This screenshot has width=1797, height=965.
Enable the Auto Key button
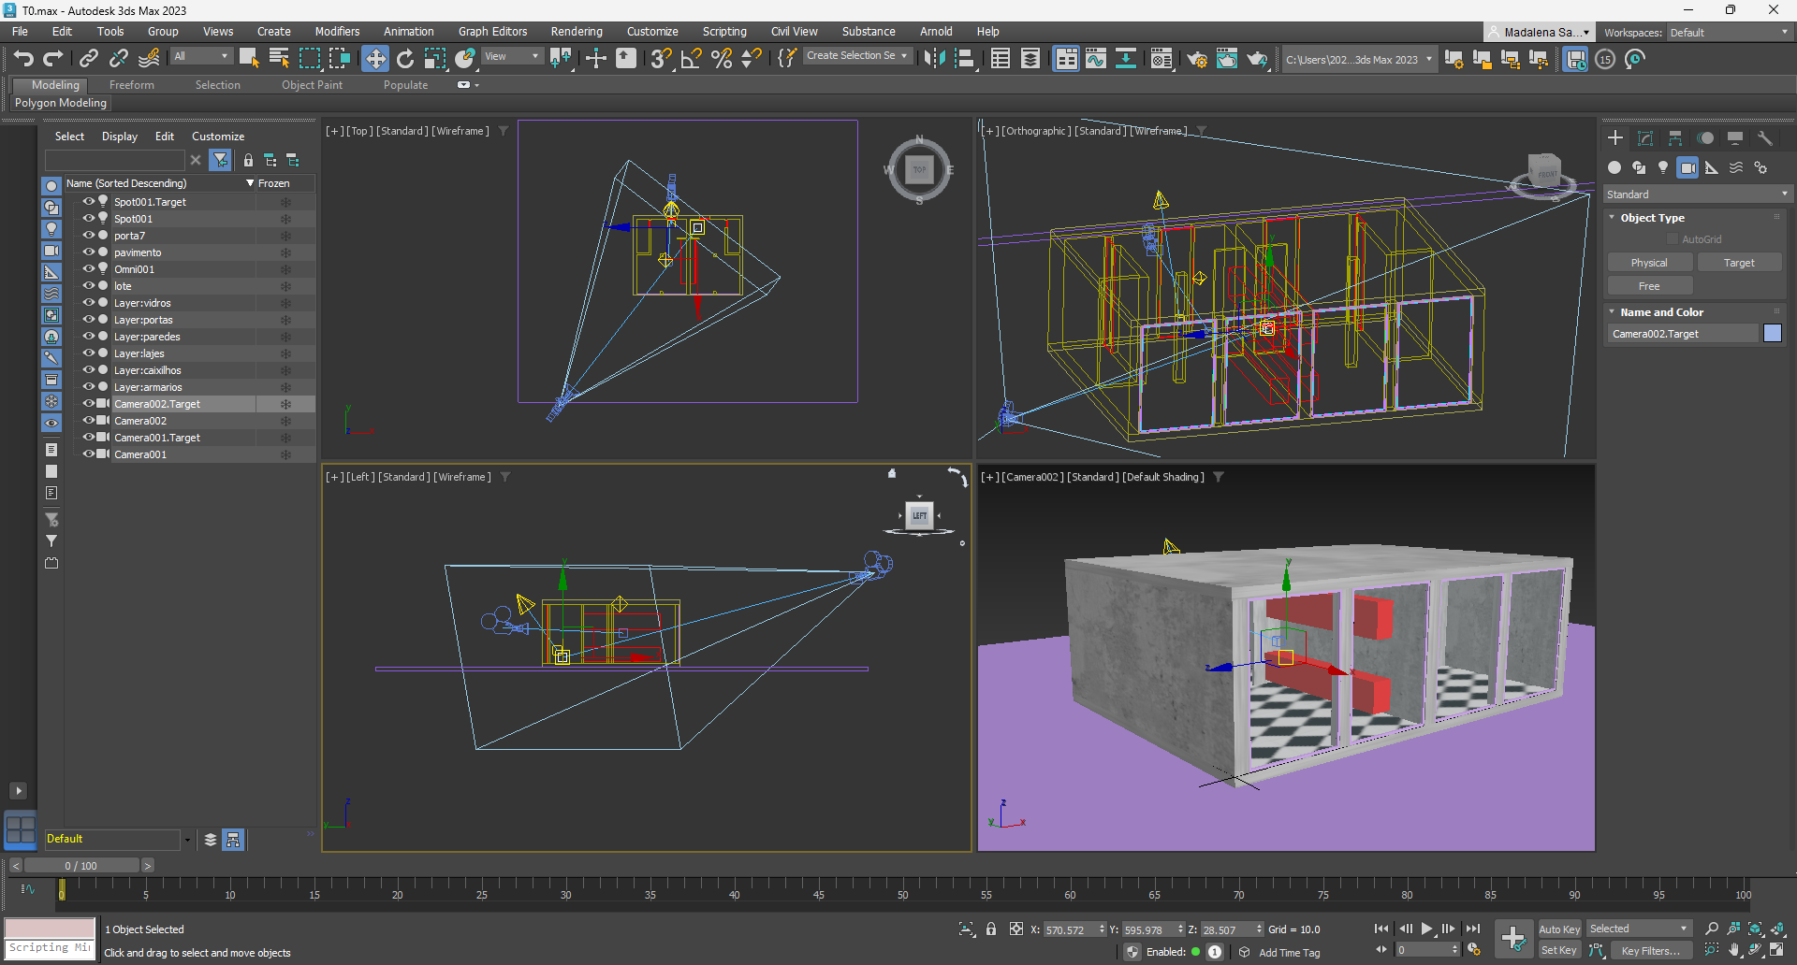point(1558,929)
